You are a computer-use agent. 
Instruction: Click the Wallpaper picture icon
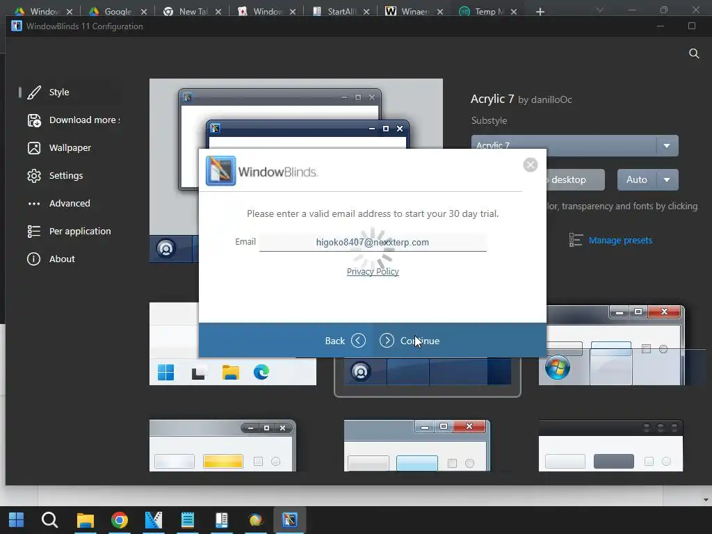(34, 147)
